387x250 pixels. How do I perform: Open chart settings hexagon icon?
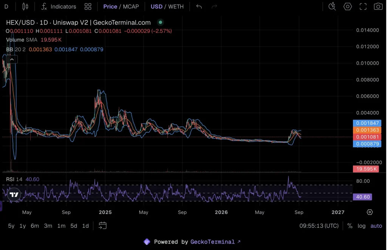[348, 7]
